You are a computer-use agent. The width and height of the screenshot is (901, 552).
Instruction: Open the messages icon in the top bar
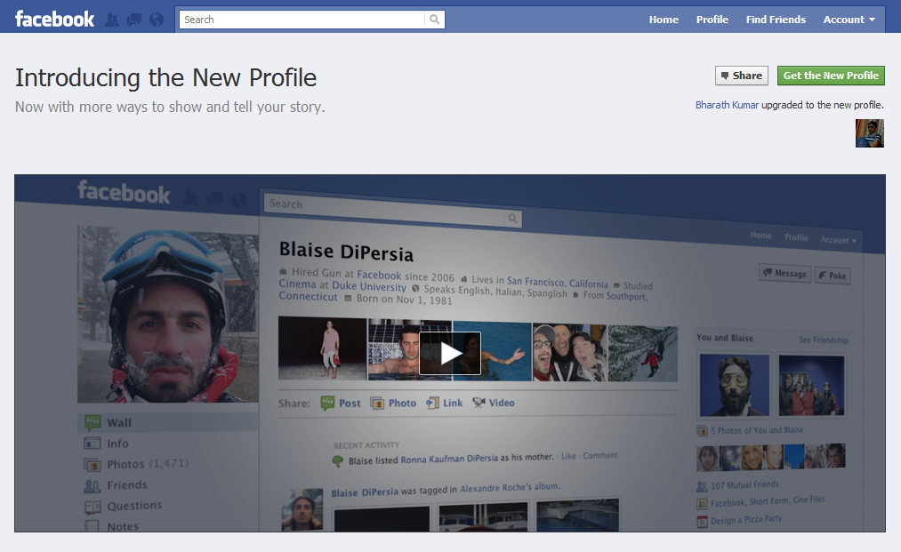134,20
